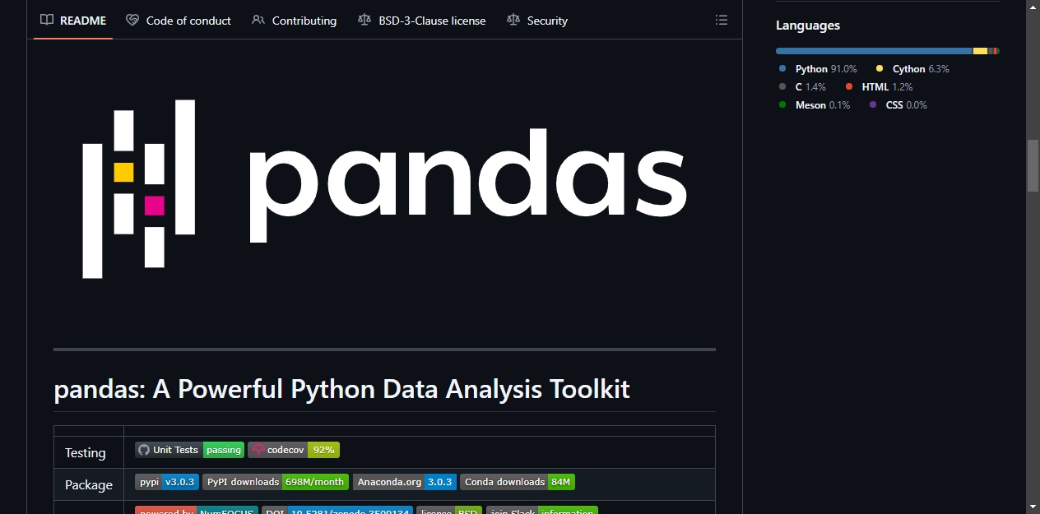The height and width of the screenshot is (514, 1040).
Task: Click the heart icon of Code of conduct
Action: [132, 21]
